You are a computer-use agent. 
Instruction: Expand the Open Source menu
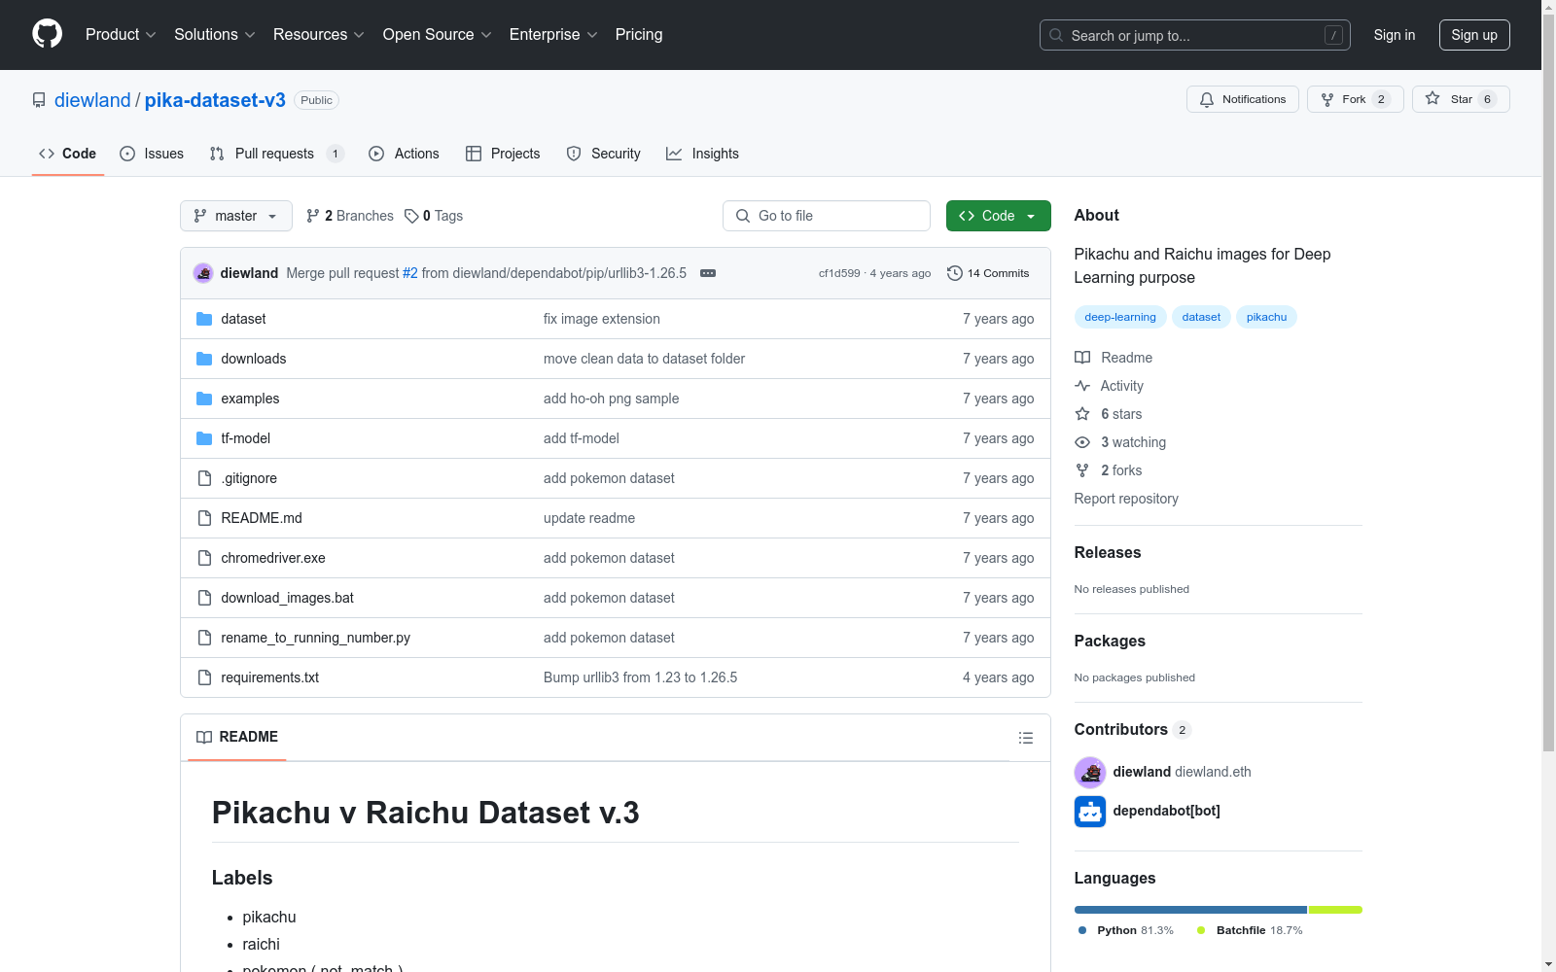pyautogui.click(x=438, y=35)
